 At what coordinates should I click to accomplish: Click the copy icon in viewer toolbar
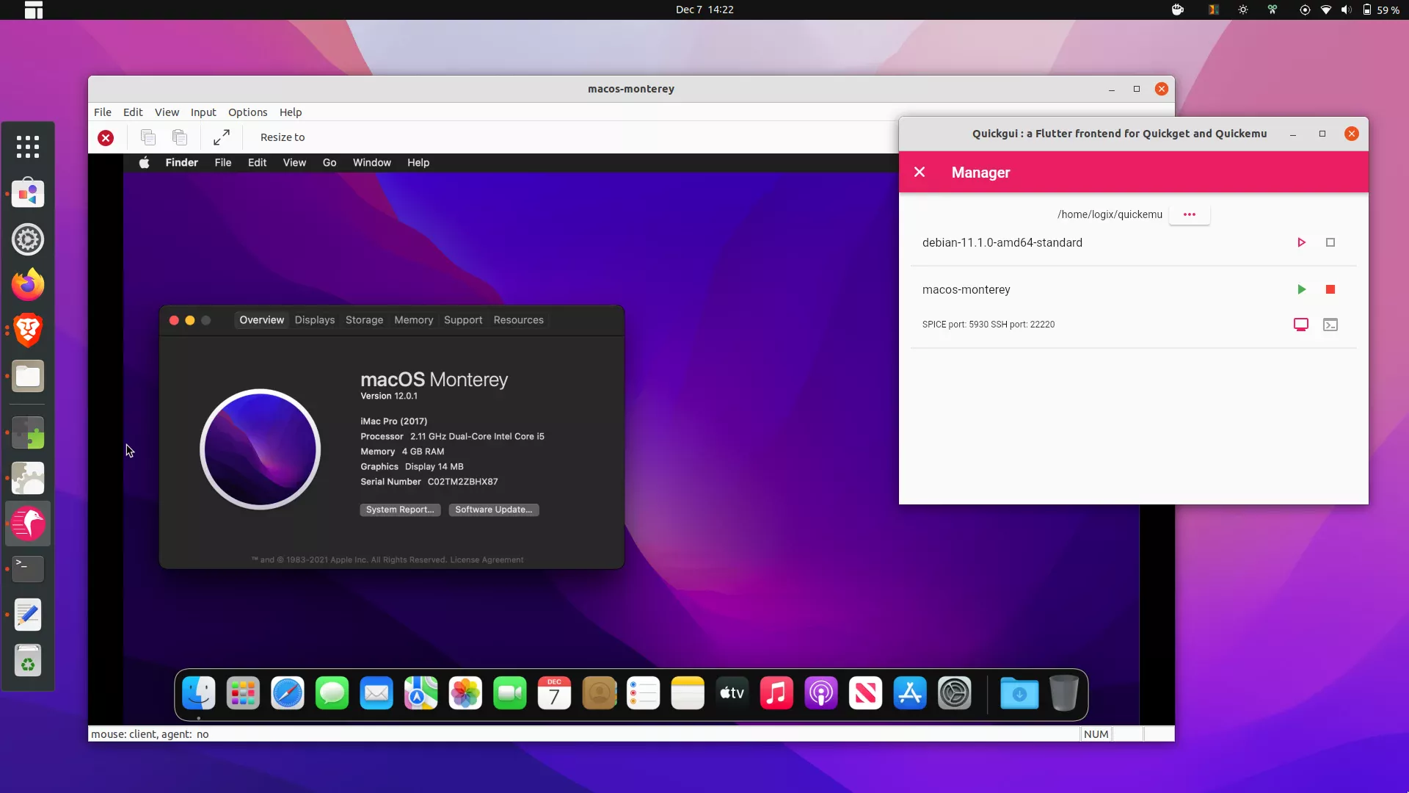pyautogui.click(x=148, y=137)
